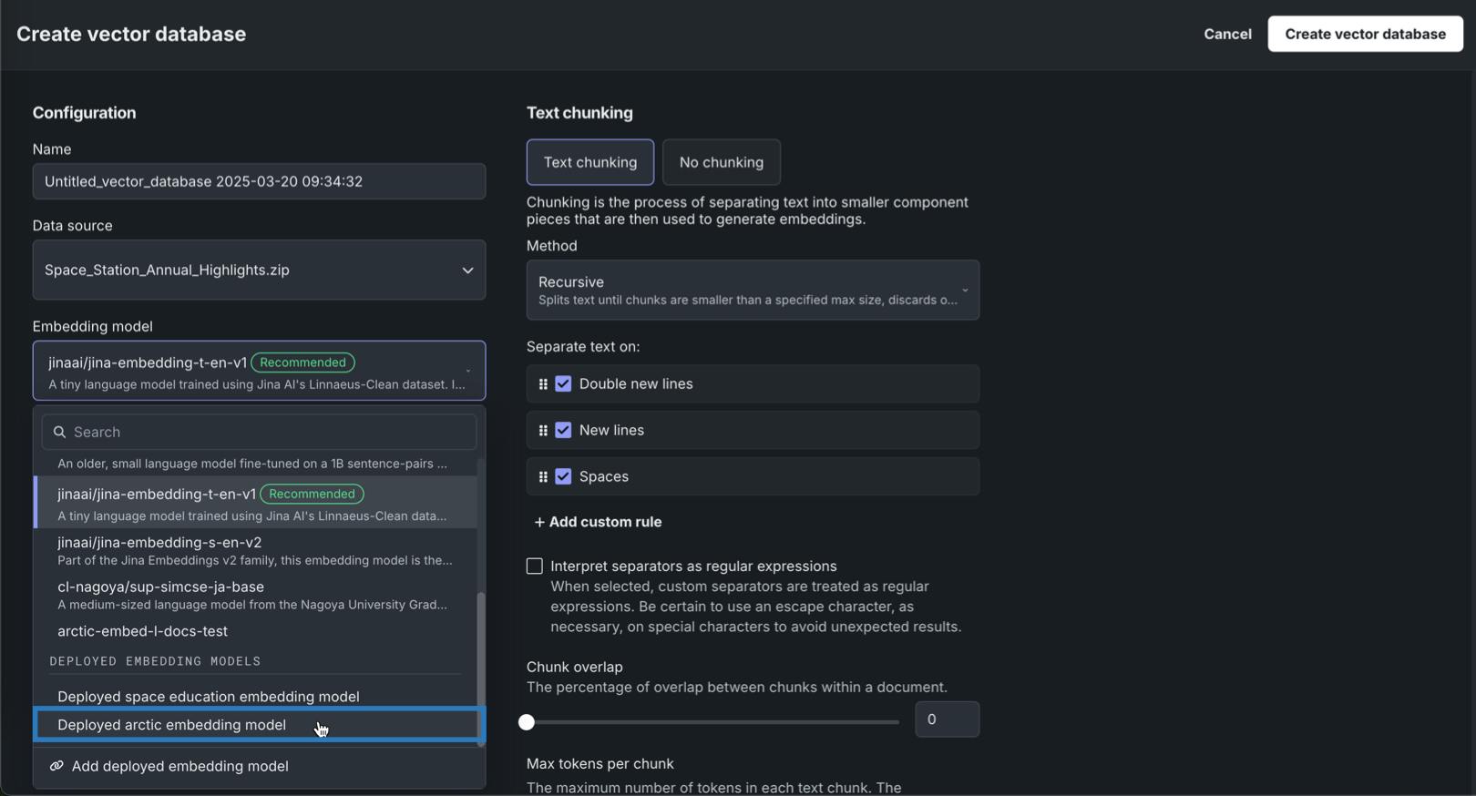This screenshot has height=796, width=1476.
Task: Click the link icon beside Add deployed embedding model
Action: click(x=56, y=766)
